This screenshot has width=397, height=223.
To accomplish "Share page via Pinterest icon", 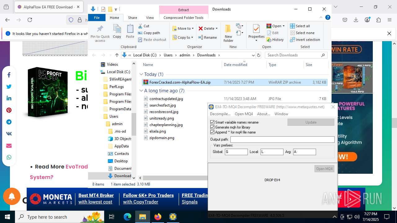I will pos(9,110).
